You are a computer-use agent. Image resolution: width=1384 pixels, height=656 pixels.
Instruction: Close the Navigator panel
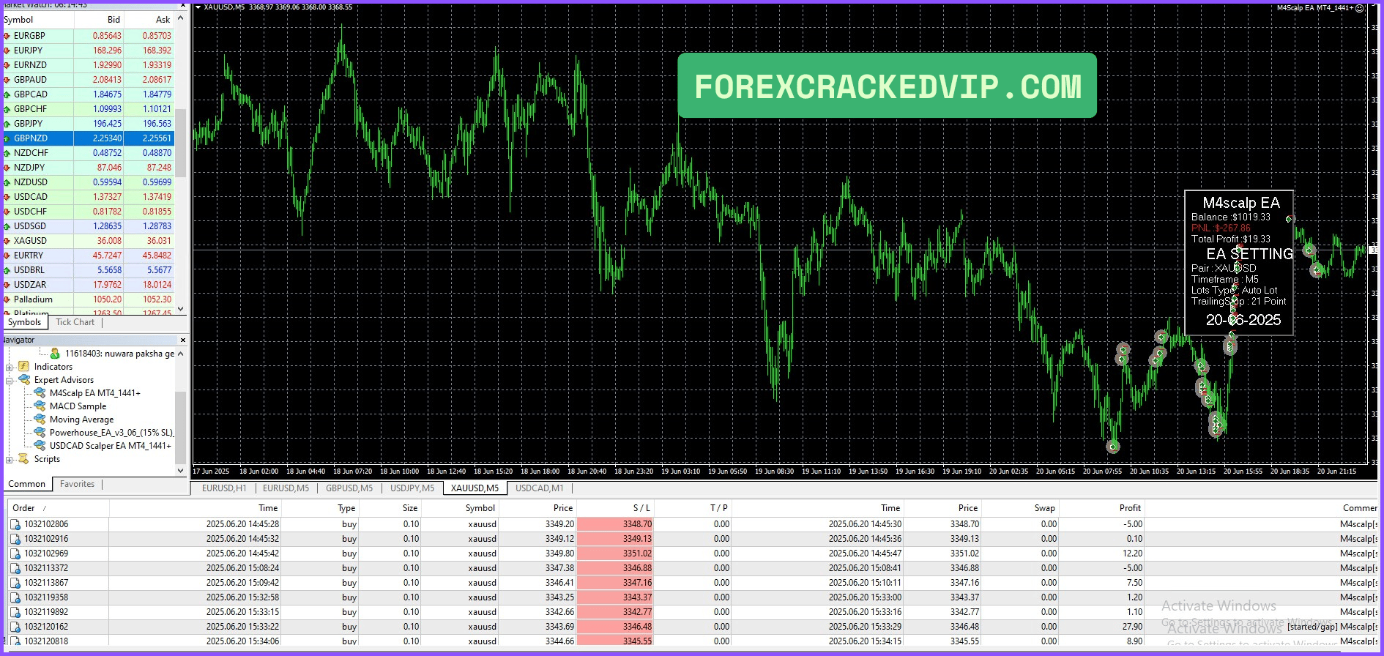coord(183,340)
